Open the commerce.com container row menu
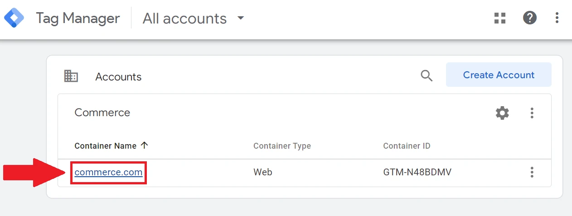 coord(532,172)
